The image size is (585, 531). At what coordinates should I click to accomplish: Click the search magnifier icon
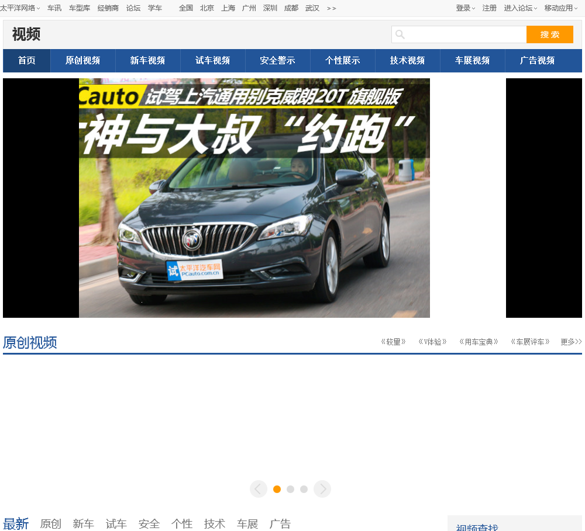(400, 34)
